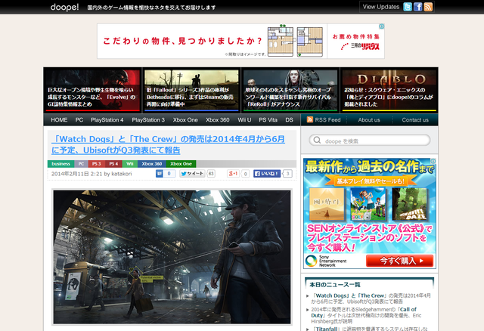Image resolution: width=484 pixels, height=331 pixels.
Task: Click the PS 3 category tag
Action: tap(97, 164)
